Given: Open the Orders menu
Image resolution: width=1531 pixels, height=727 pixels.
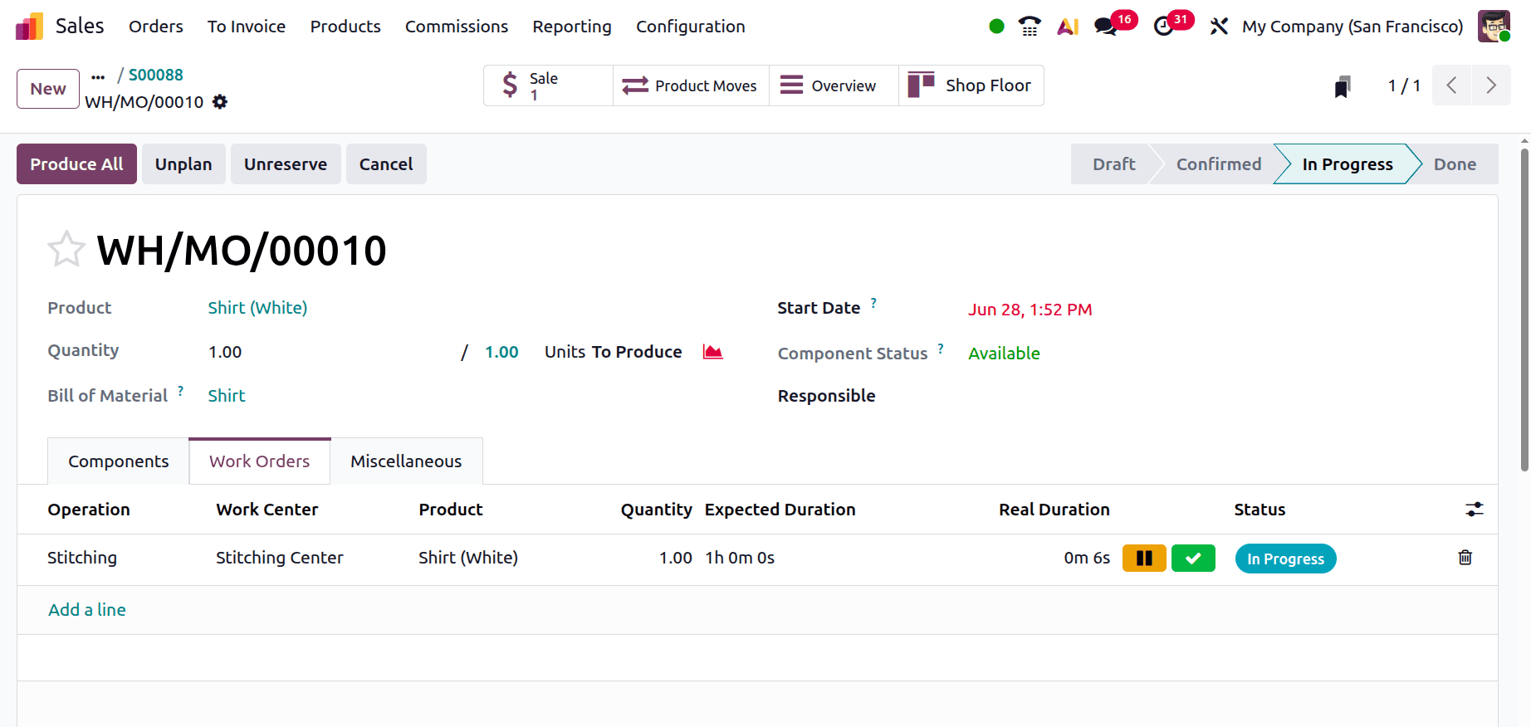Looking at the screenshot, I should point(156,27).
